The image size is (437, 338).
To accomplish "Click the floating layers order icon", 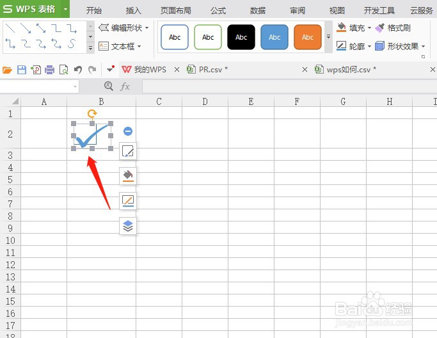I will pyautogui.click(x=128, y=225).
